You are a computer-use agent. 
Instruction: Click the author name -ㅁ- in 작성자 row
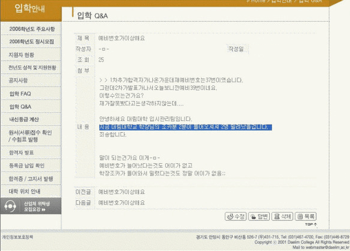(x=104, y=49)
